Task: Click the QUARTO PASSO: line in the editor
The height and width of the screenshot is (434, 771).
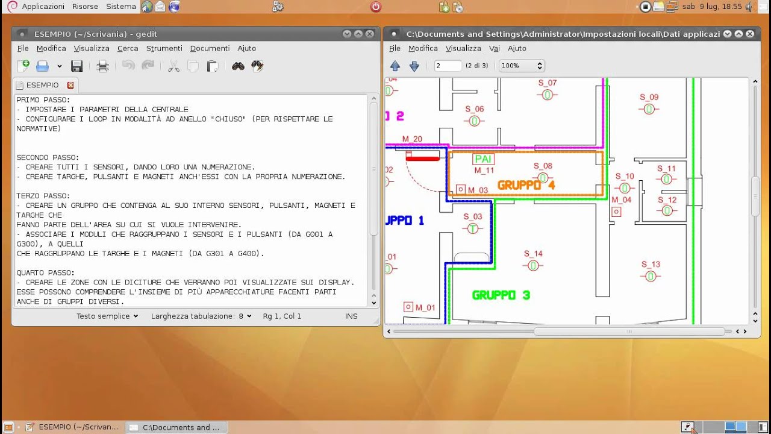Action: 45,272
